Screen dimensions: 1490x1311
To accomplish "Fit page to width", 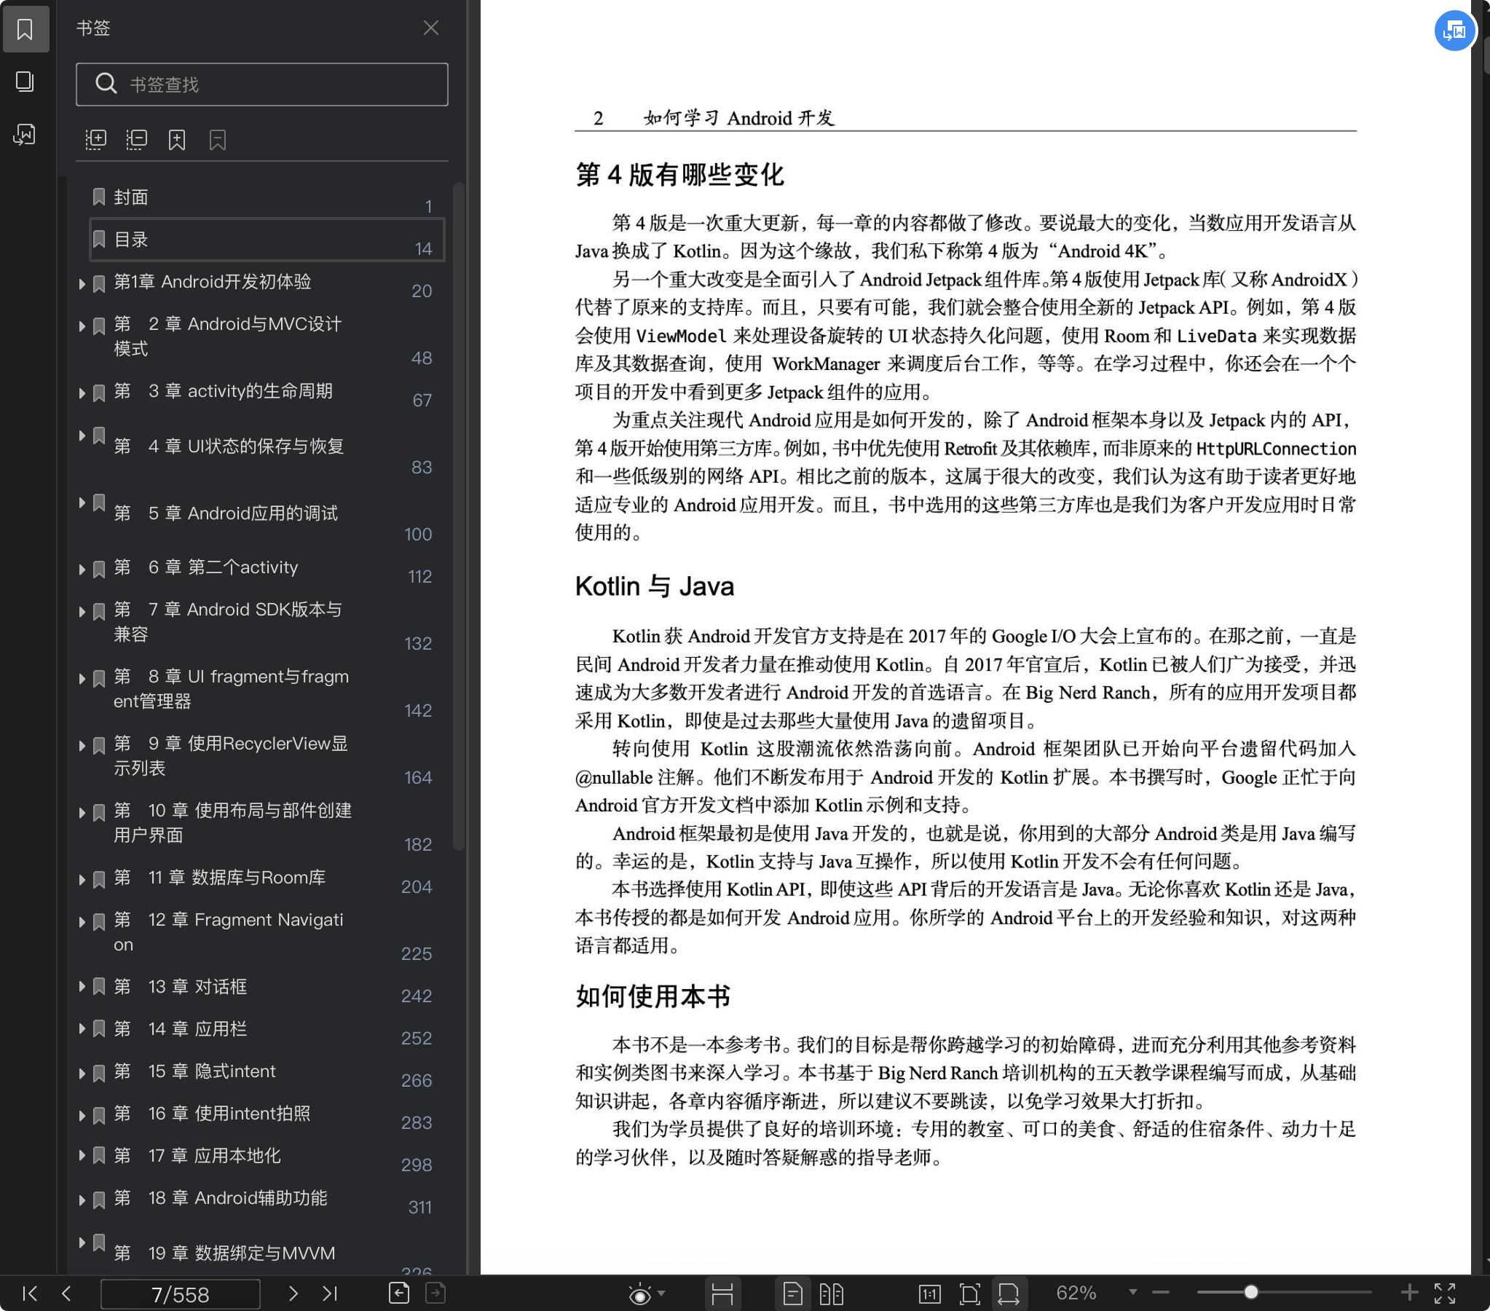I will click(1009, 1294).
